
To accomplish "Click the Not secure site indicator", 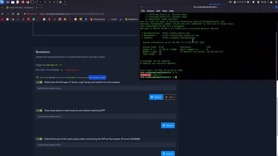I will [x=30, y=14].
